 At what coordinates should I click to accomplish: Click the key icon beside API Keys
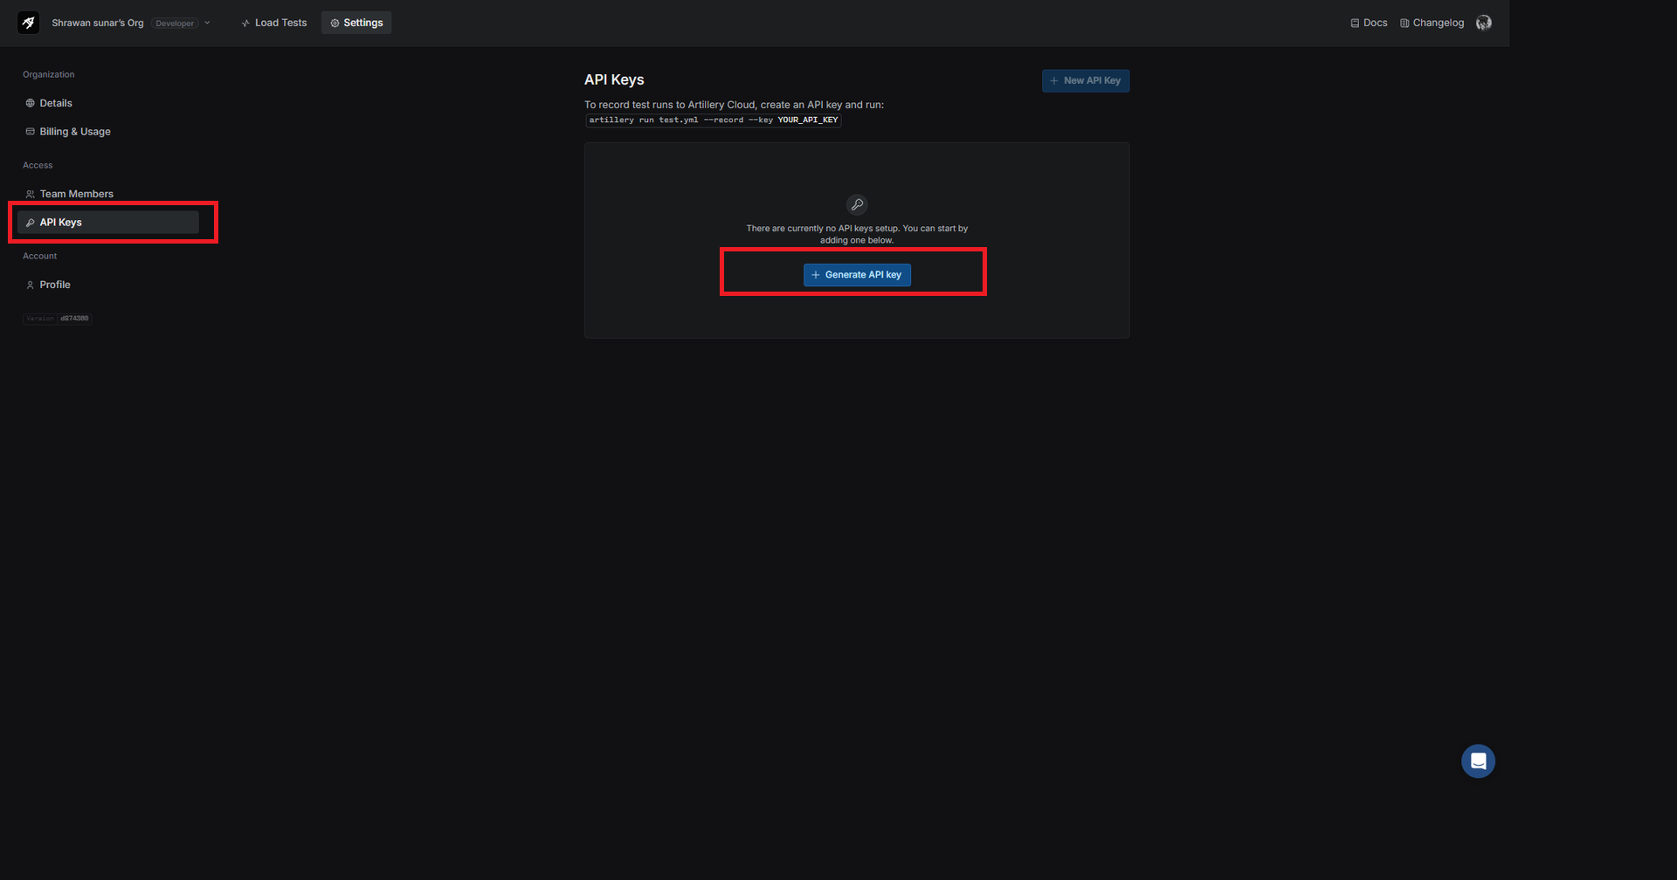pyautogui.click(x=31, y=222)
